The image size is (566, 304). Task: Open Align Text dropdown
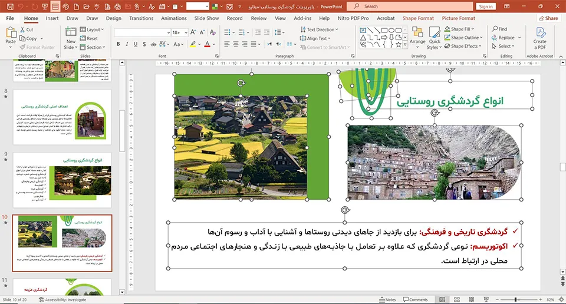tap(315, 38)
